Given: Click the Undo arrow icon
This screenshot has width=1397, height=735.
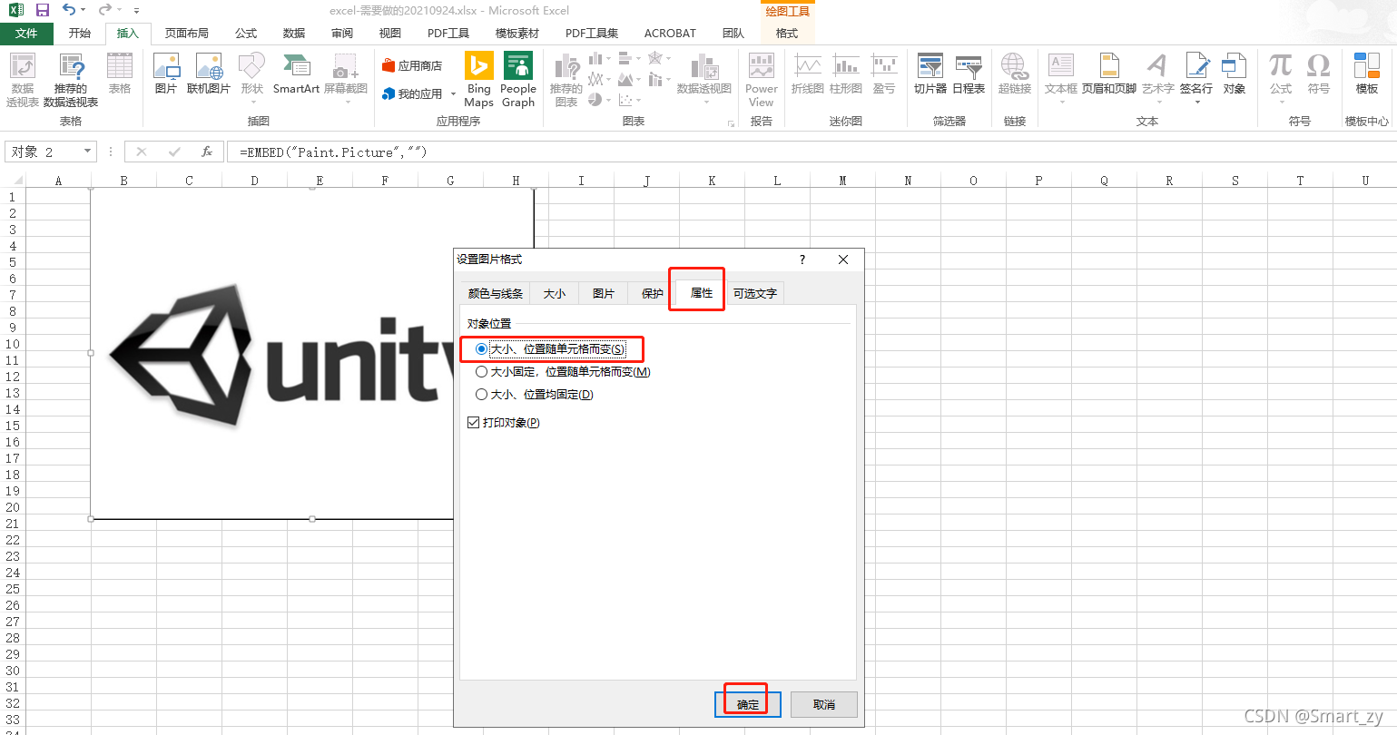Looking at the screenshot, I should click(x=69, y=10).
